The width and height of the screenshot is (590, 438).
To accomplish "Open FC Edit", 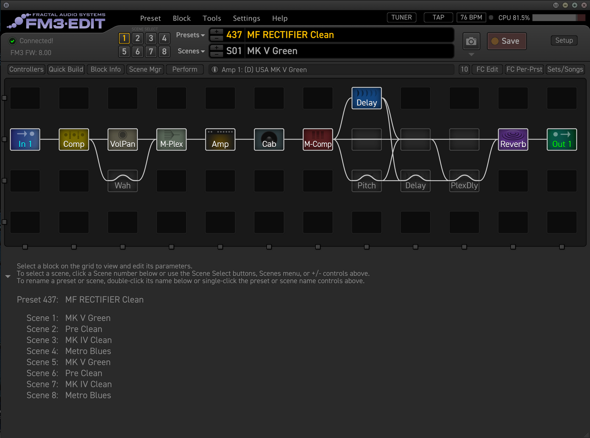I will (x=487, y=69).
